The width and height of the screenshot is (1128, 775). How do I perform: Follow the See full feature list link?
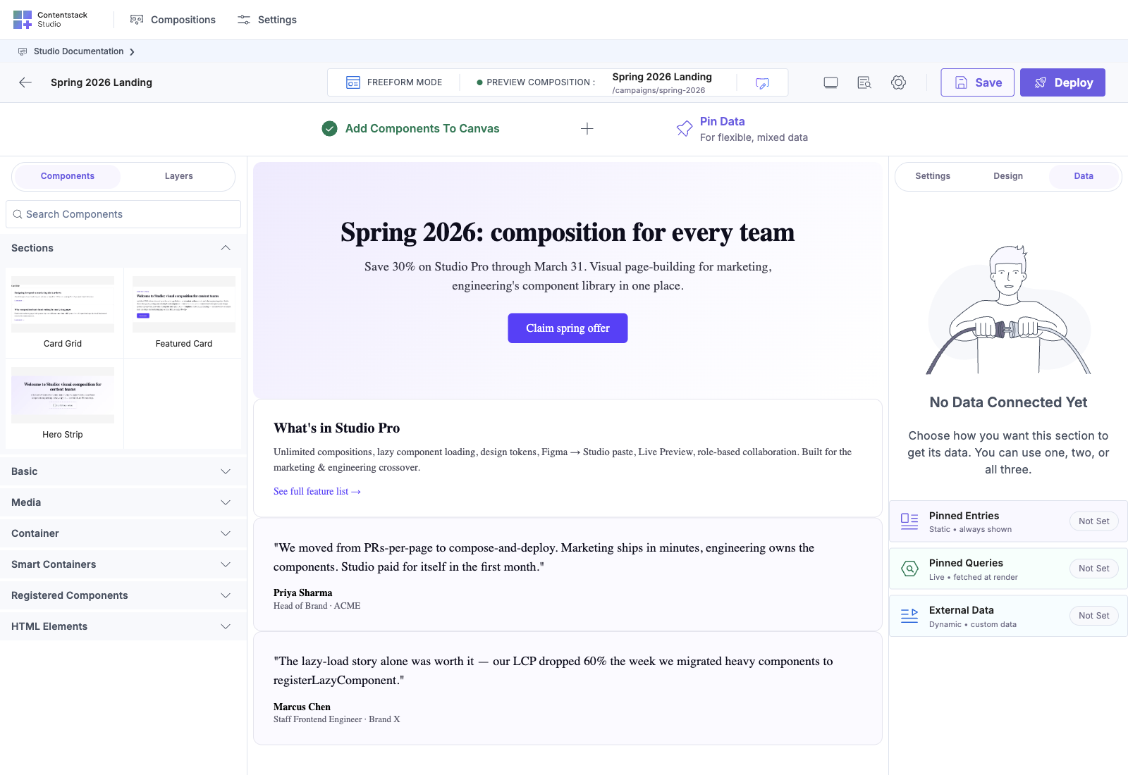click(x=317, y=491)
